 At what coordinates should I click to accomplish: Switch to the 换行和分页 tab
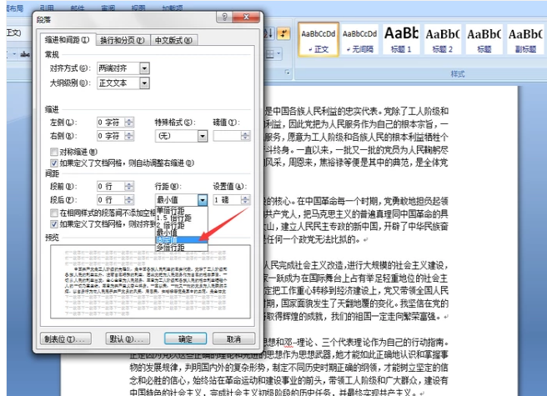(x=122, y=39)
